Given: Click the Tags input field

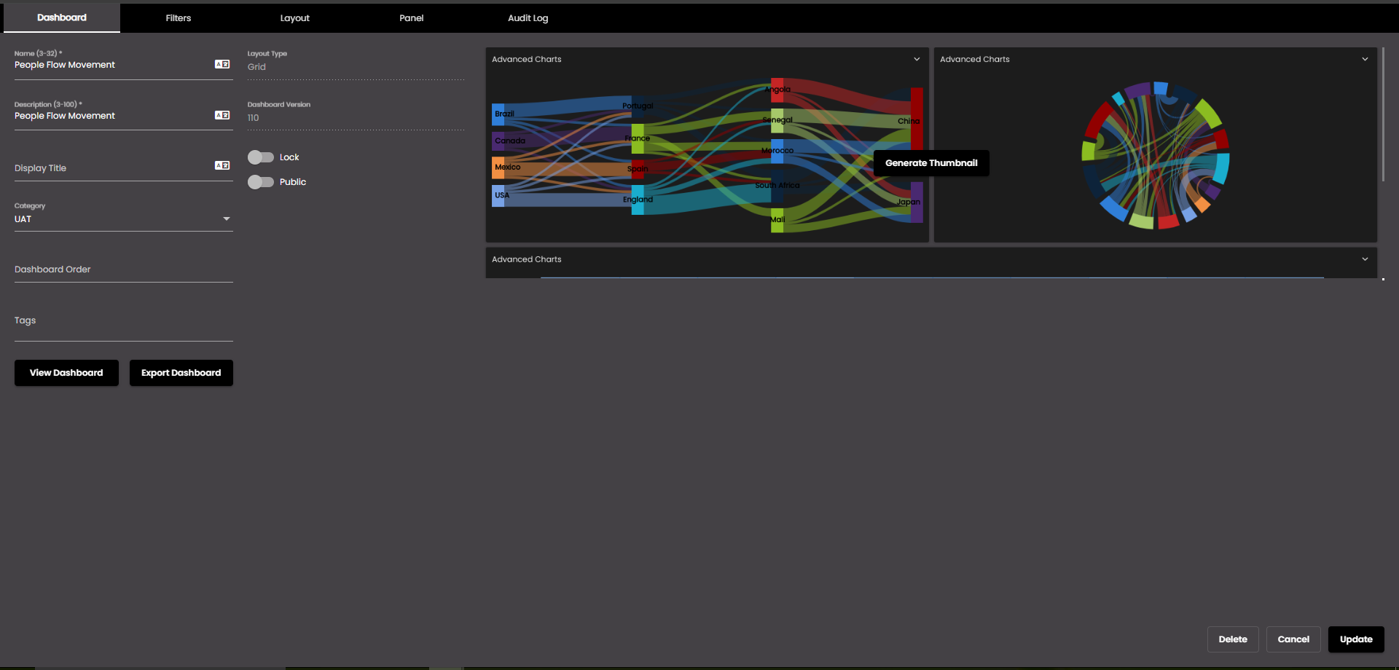Looking at the screenshot, I should 124,321.
